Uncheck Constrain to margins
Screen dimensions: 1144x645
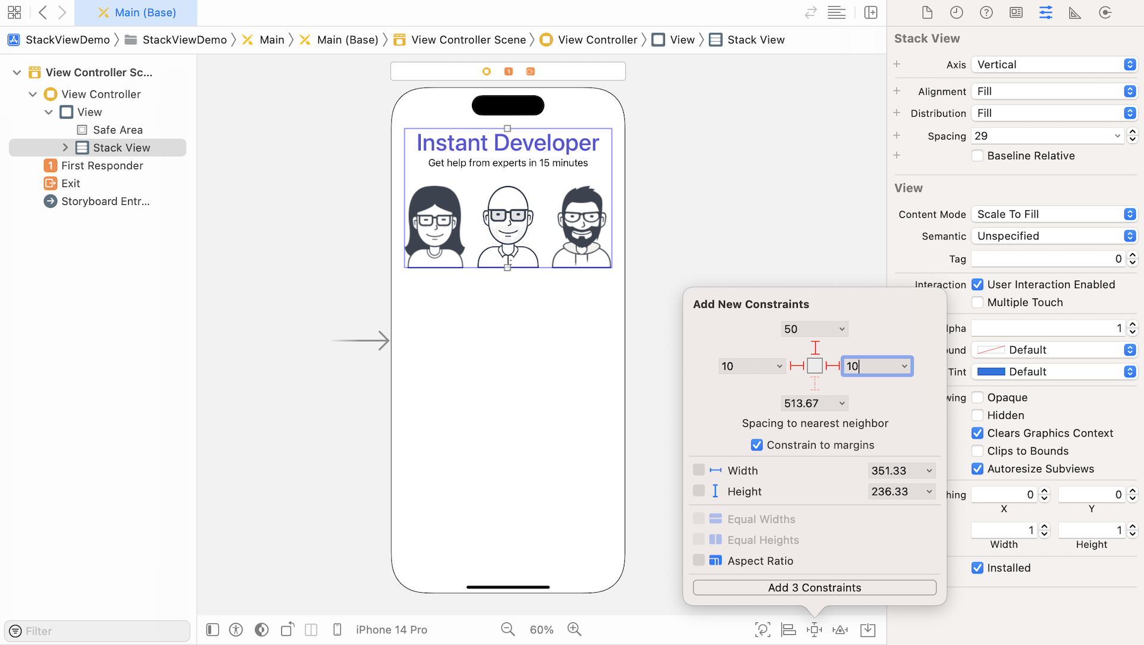tap(757, 445)
